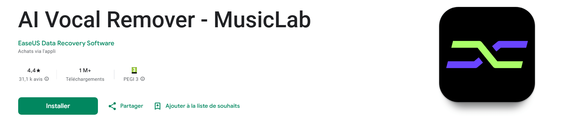Click the bookmark wishlist icon

[158, 106]
